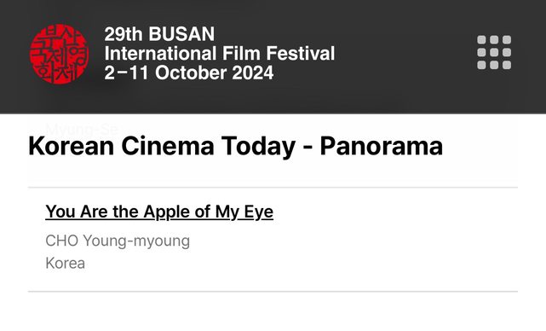The height and width of the screenshot is (331, 546).
Task: Select director name CHO Young-myoung
Action: point(118,241)
